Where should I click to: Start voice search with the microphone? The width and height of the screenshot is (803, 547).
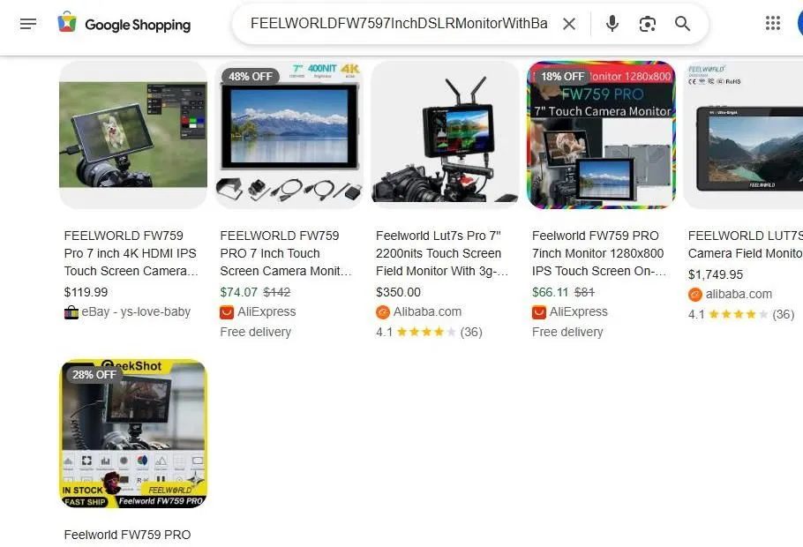(612, 24)
